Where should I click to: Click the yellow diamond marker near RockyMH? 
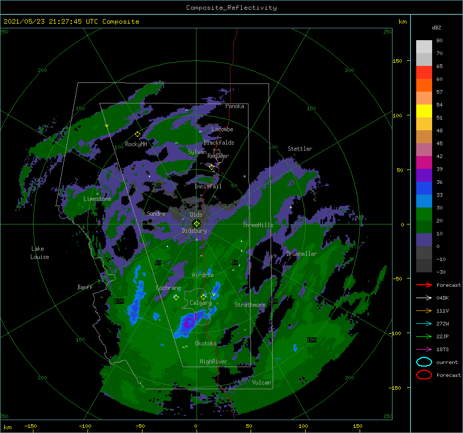click(137, 134)
